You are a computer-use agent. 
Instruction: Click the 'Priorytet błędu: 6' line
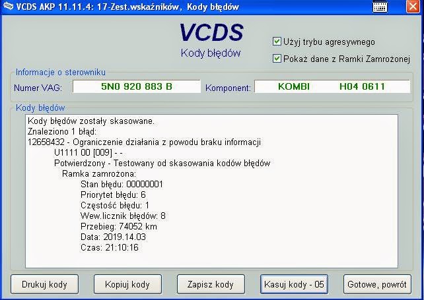pos(113,195)
